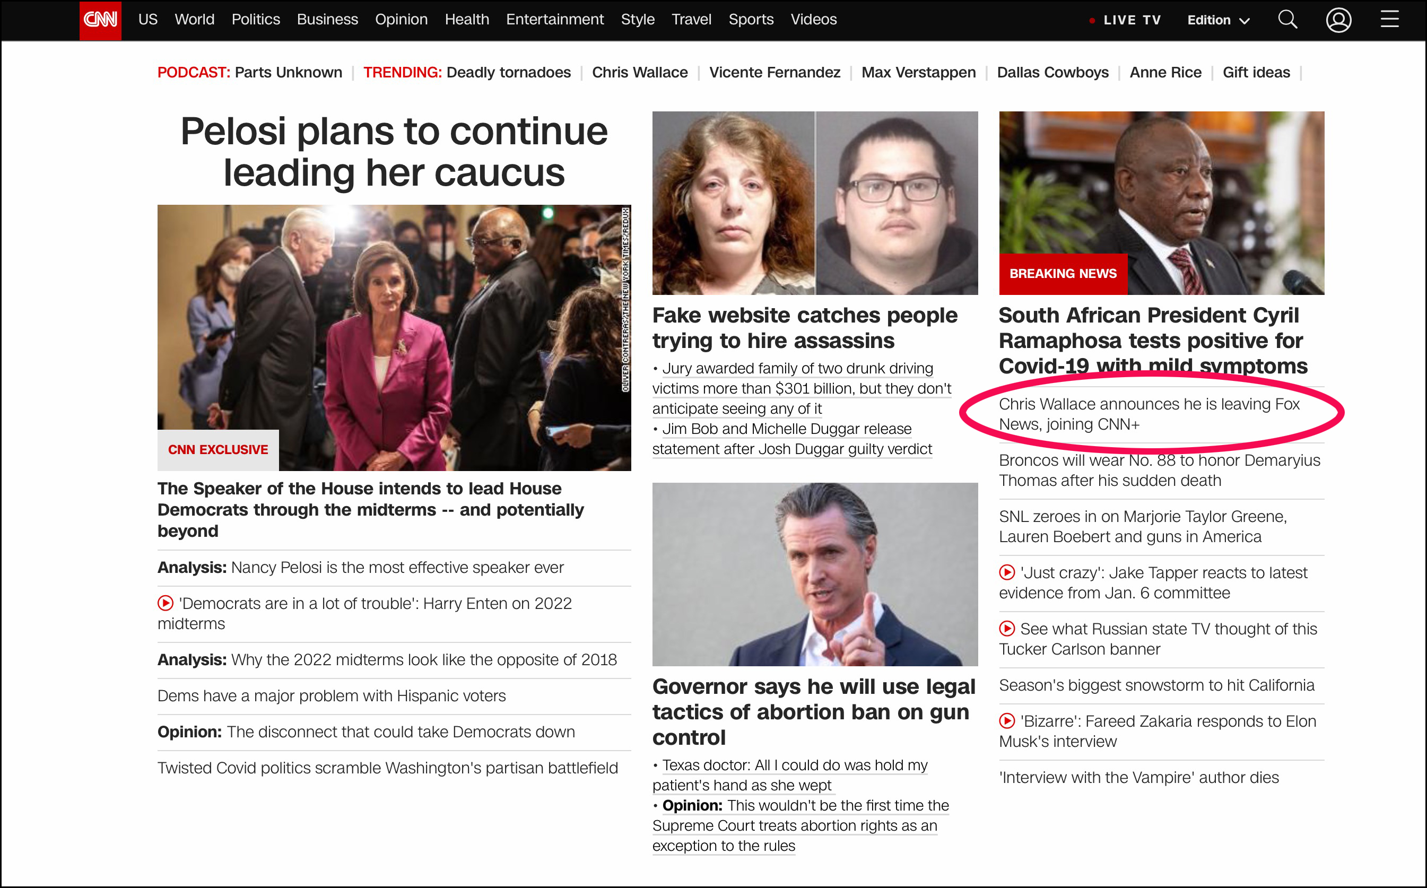Open Twisted Covid politics scramble Washington story
The height and width of the screenshot is (888, 1427).
click(x=388, y=768)
